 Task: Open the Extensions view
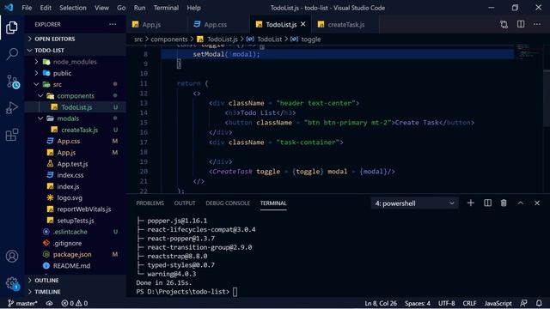click(x=12, y=135)
